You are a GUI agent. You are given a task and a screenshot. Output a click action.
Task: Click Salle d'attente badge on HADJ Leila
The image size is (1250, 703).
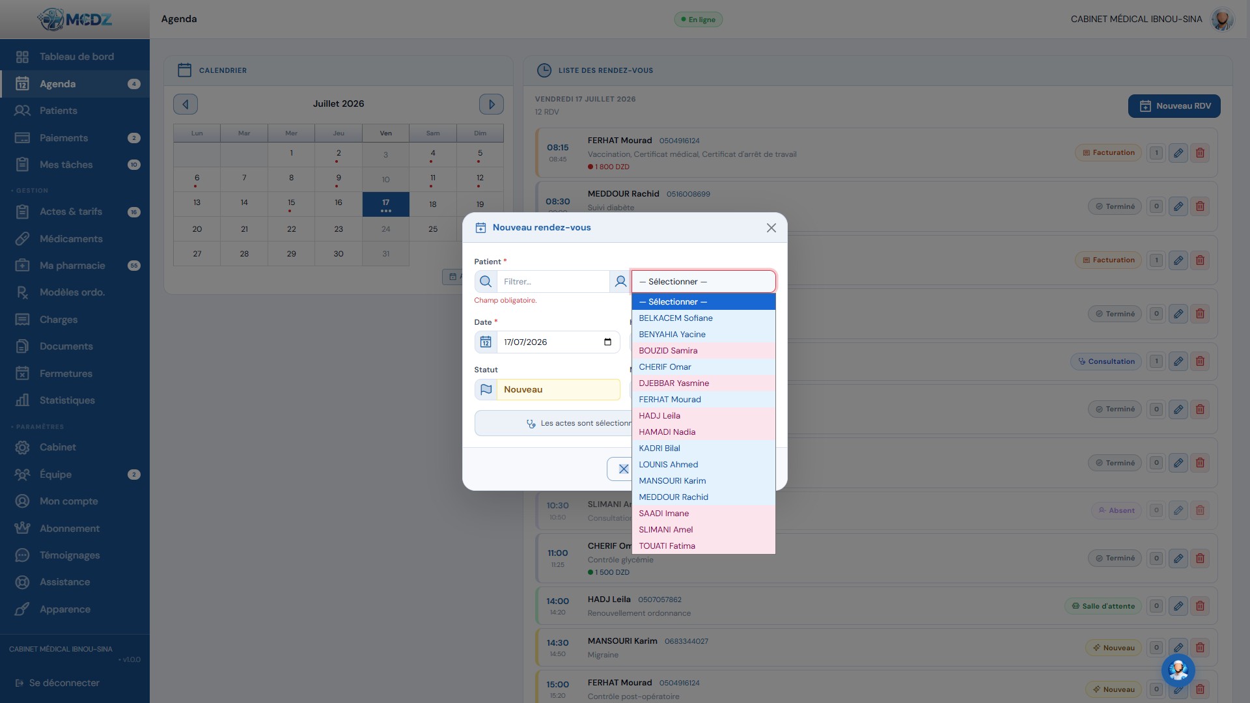(1103, 607)
